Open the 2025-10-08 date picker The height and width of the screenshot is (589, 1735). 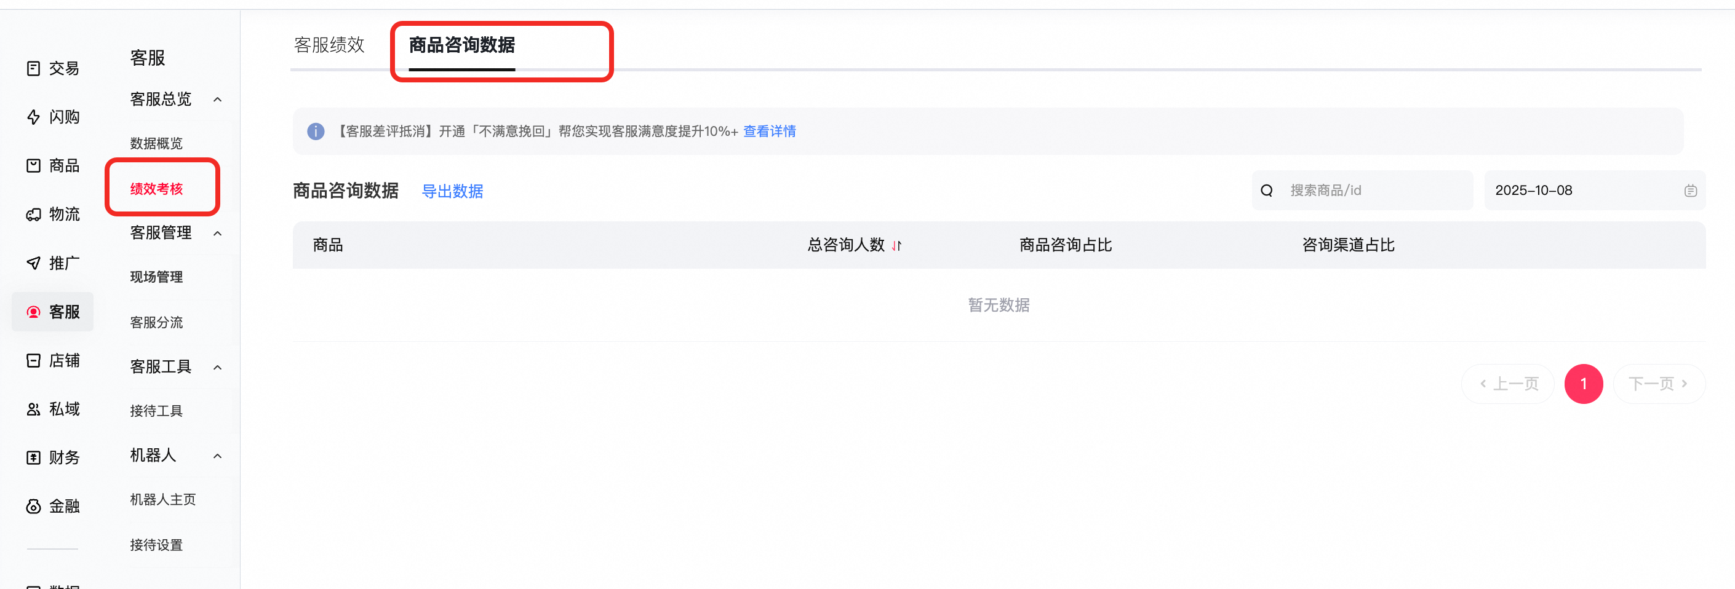(x=1594, y=191)
